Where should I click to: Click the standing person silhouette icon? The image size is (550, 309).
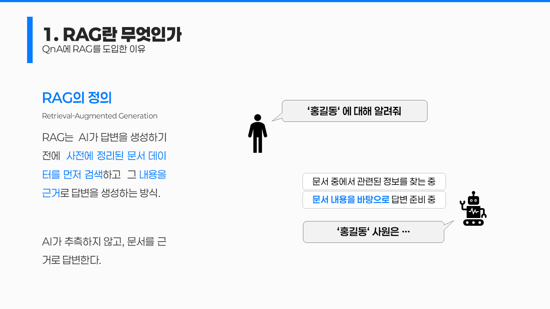pos(257,133)
